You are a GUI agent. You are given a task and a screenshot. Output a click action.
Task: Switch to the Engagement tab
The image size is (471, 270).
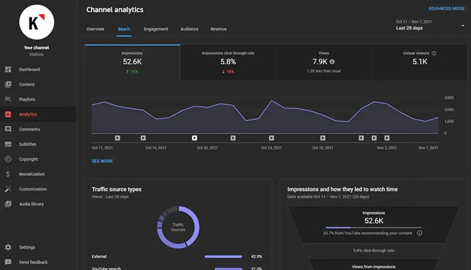(x=156, y=29)
